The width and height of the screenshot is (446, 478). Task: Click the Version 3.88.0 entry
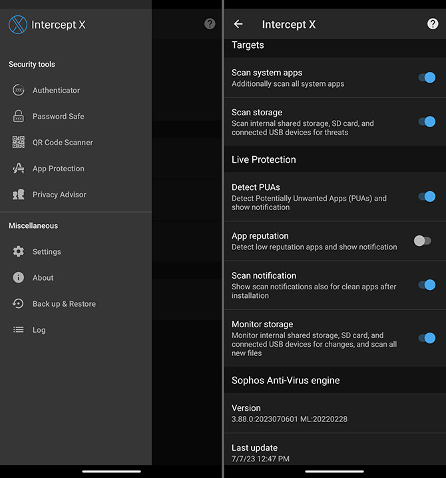(x=335, y=413)
